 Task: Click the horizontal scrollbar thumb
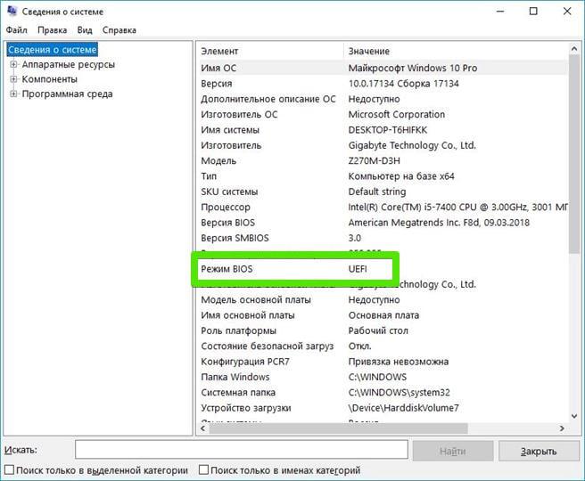tap(338, 428)
